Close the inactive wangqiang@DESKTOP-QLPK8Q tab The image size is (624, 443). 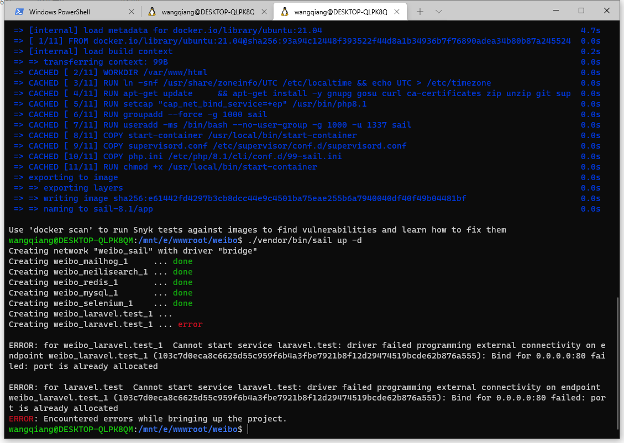(264, 12)
